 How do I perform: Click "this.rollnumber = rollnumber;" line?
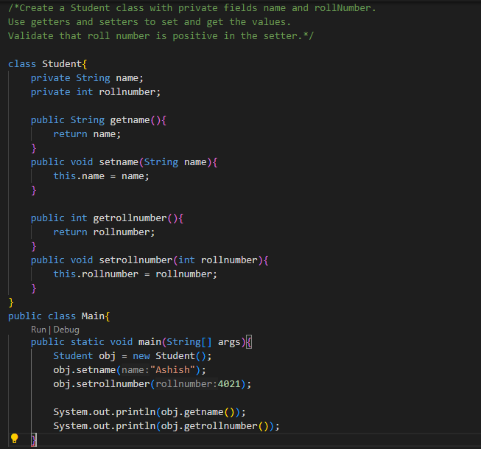coord(136,274)
